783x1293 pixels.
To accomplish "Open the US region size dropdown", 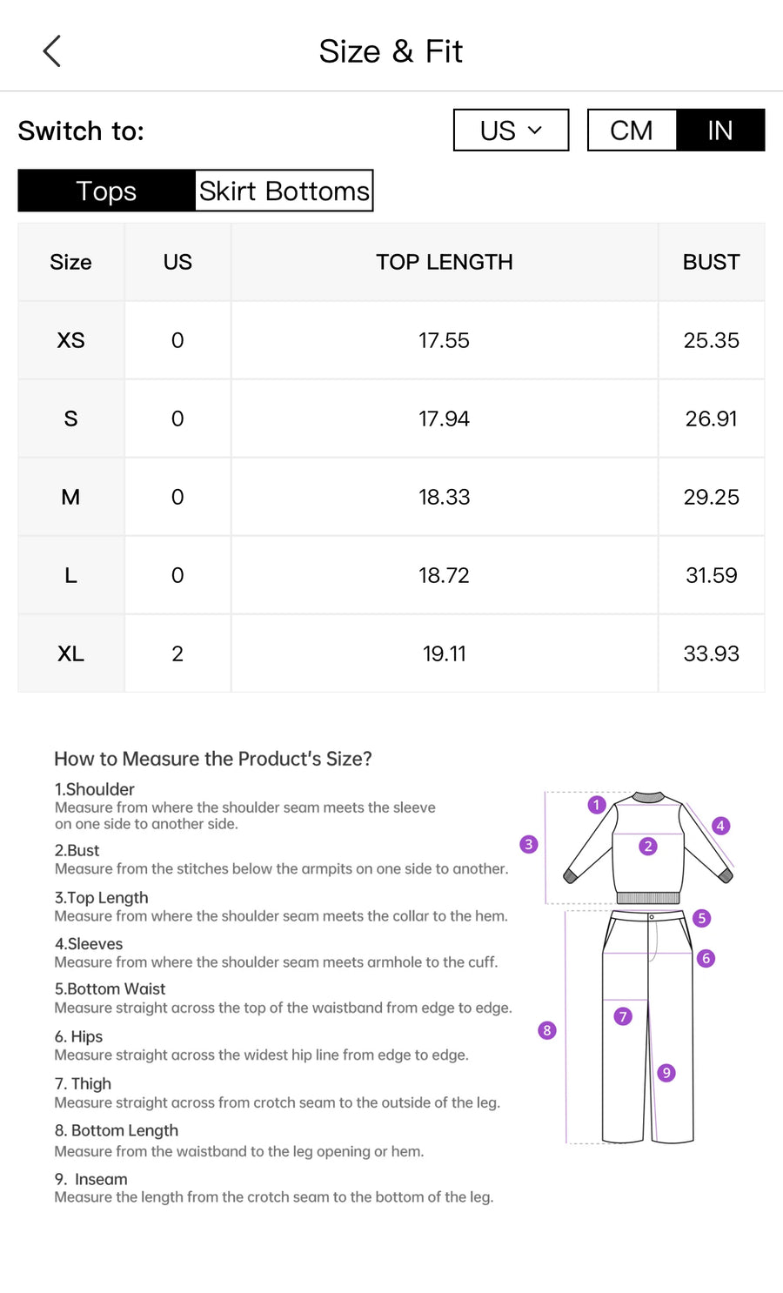I will pyautogui.click(x=512, y=131).
